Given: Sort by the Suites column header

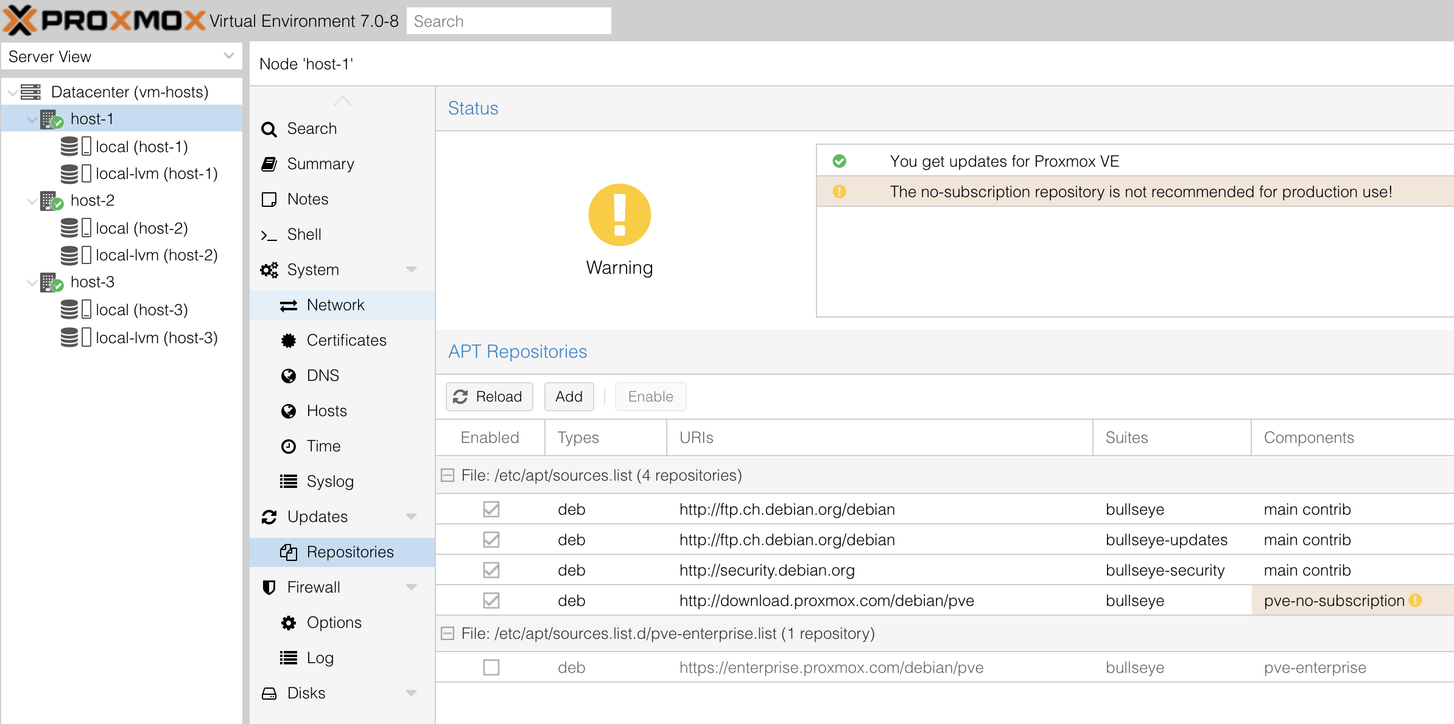Looking at the screenshot, I should (1172, 437).
